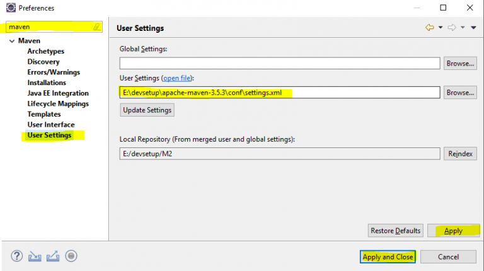Open the Help question mark icon
Image resolution: width=484 pixels, height=271 pixels.
pyautogui.click(x=16, y=256)
